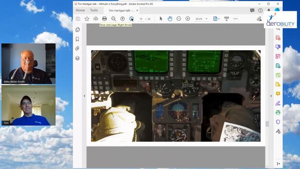Click the Print icon

point(105,19)
